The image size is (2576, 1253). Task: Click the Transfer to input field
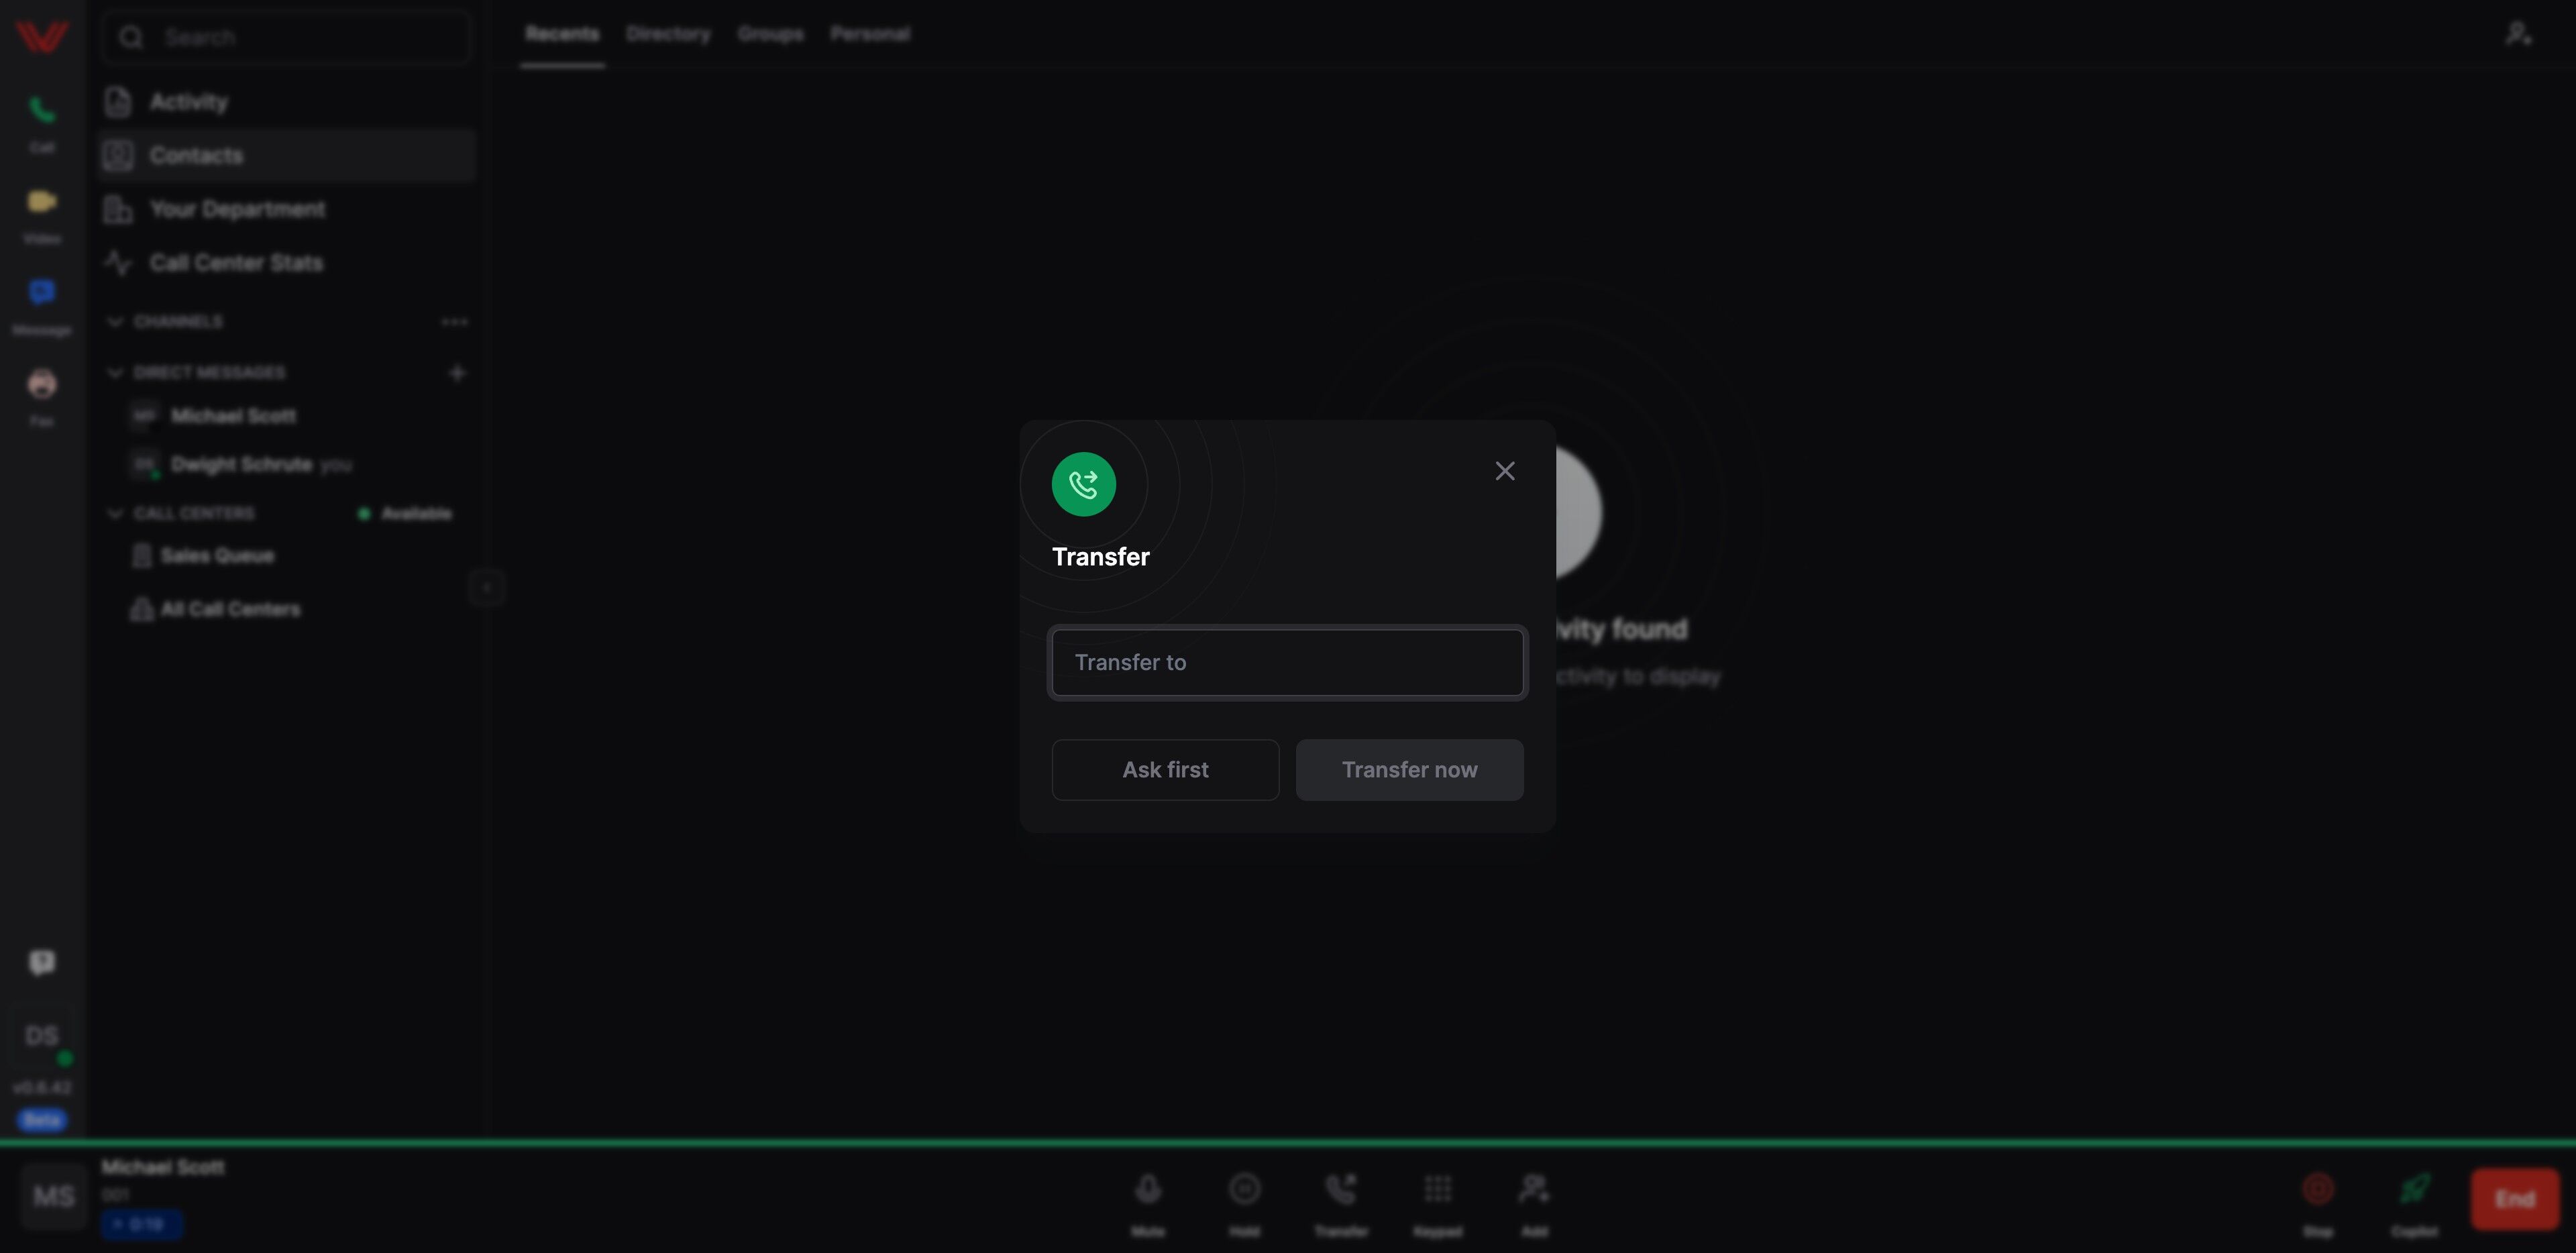point(1287,662)
